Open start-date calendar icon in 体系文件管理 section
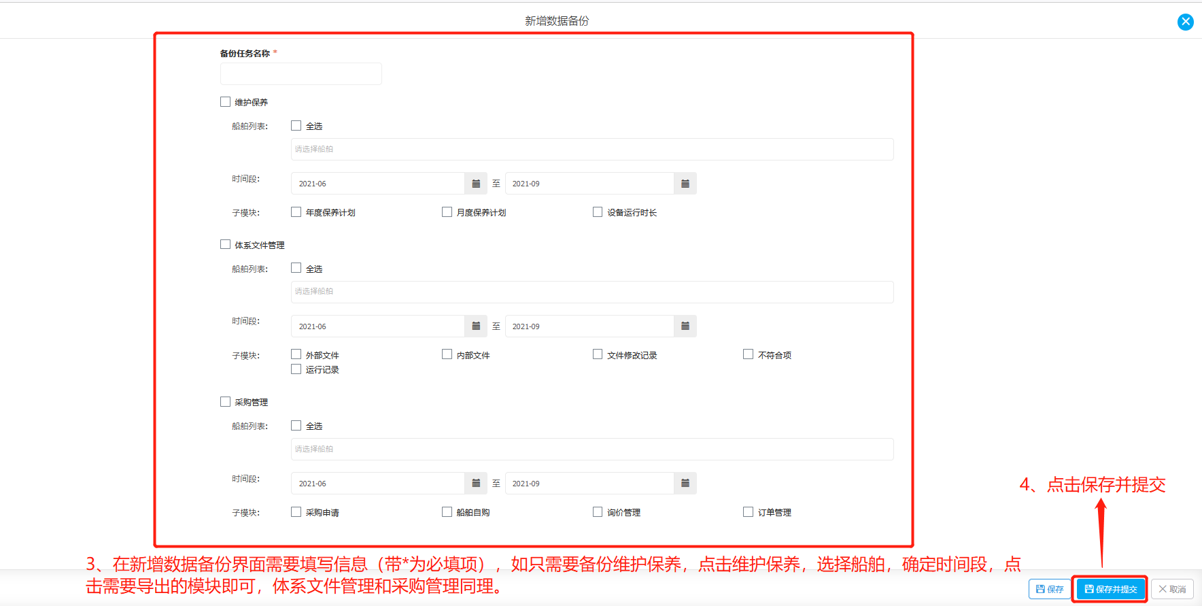The height and width of the screenshot is (606, 1202). tap(476, 326)
